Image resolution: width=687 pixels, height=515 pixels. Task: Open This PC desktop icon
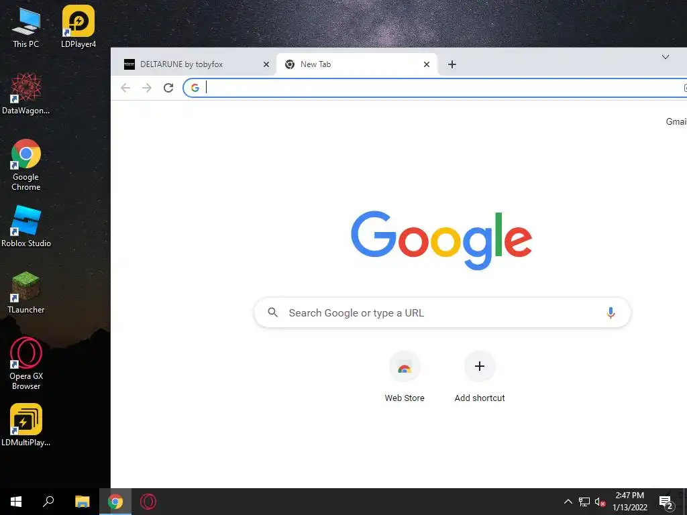click(25, 27)
